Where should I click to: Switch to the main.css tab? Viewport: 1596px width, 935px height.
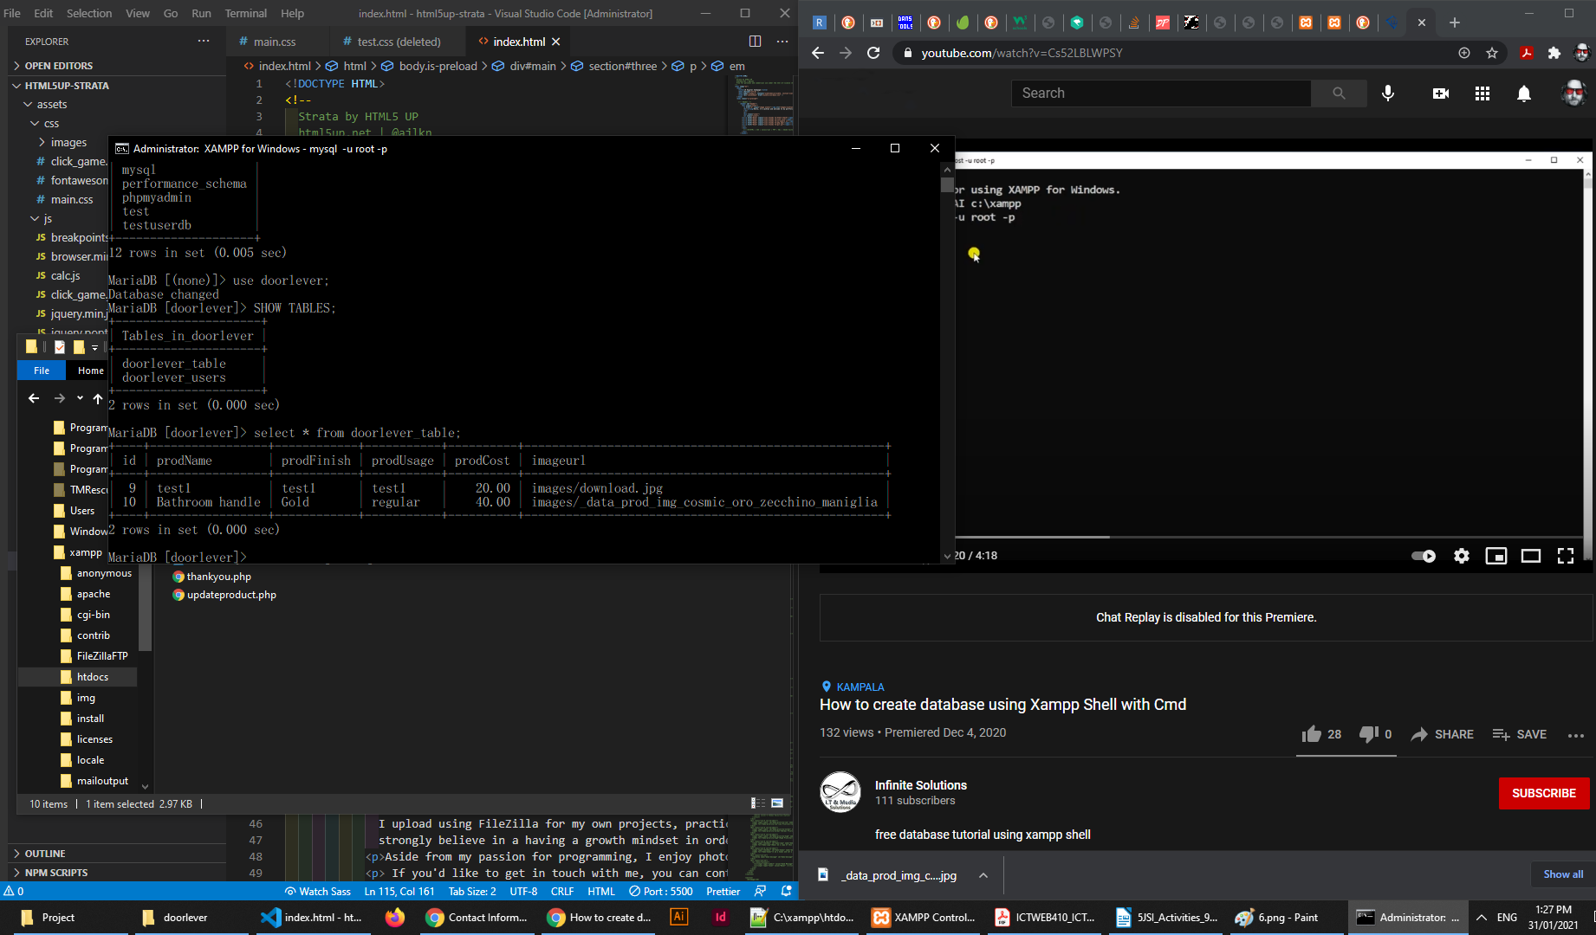(x=274, y=42)
